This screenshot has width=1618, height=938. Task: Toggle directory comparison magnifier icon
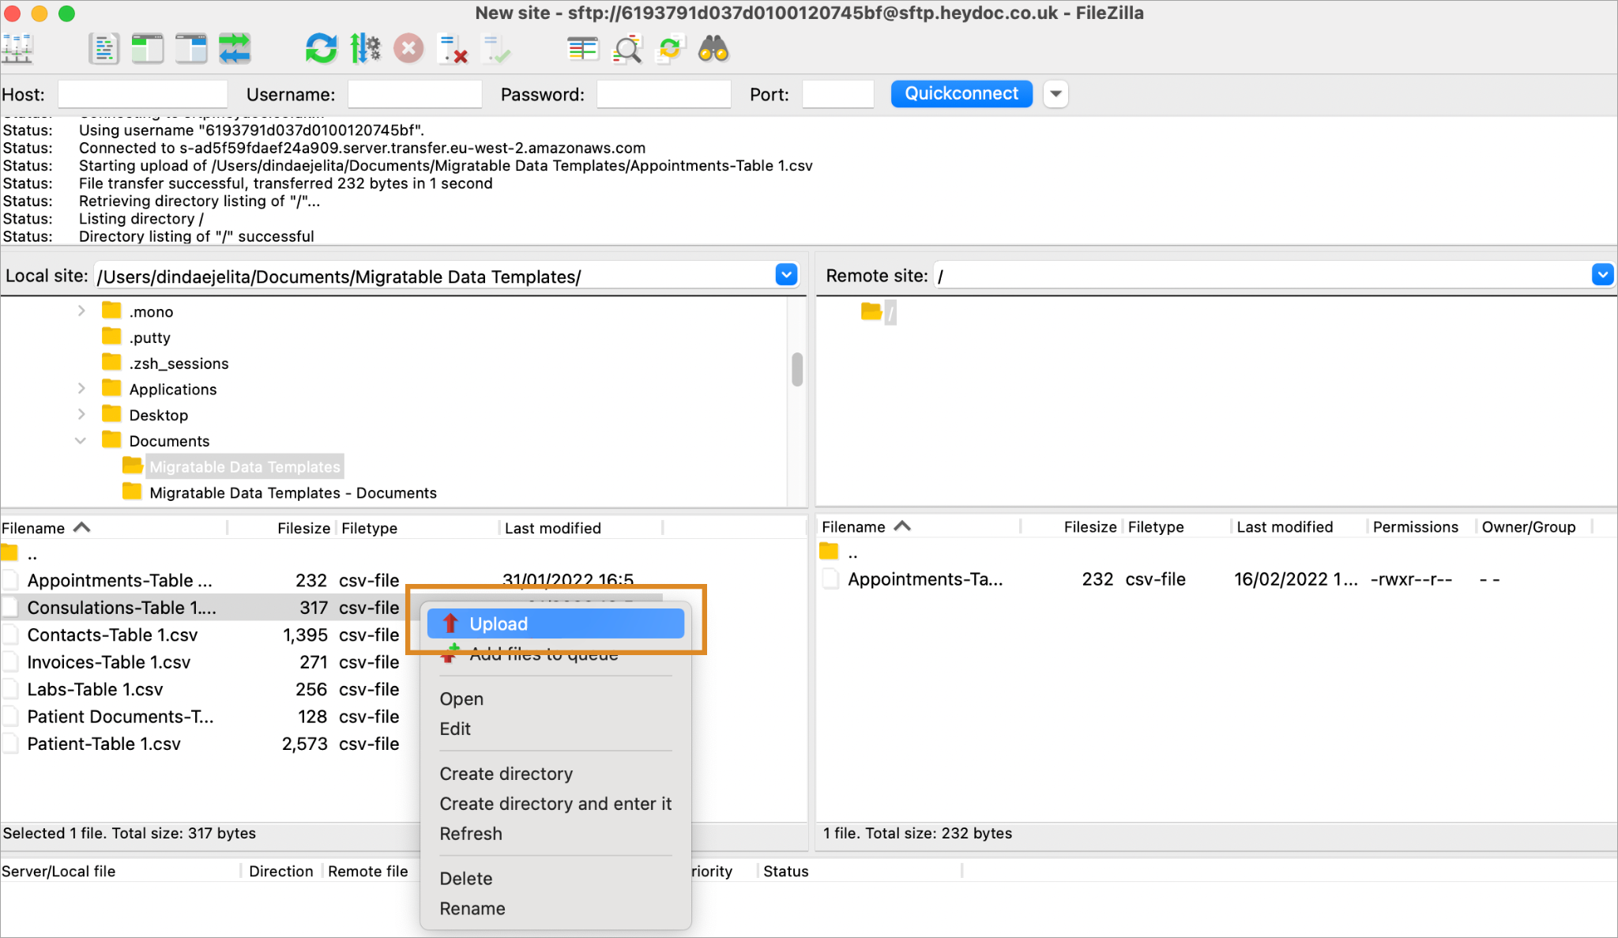pyautogui.click(x=627, y=49)
